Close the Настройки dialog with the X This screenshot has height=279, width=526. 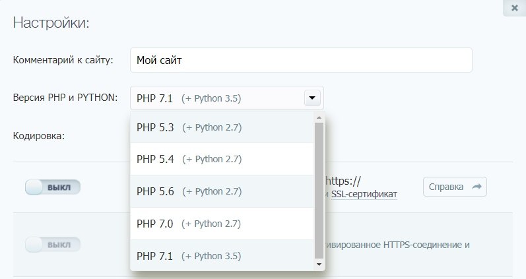pos(514,8)
